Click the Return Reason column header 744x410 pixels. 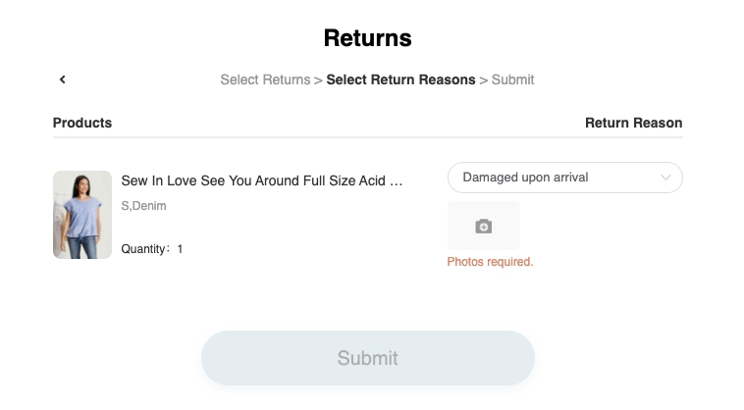633,123
